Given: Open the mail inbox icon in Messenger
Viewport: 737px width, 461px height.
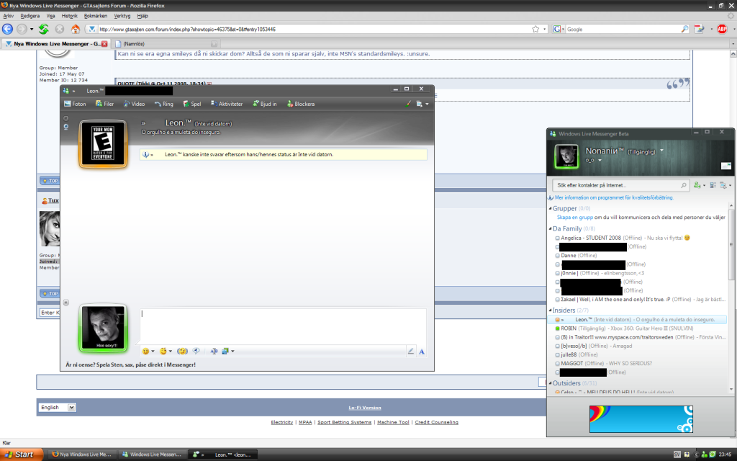Looking at the screenshot, I should click(726, 166).
